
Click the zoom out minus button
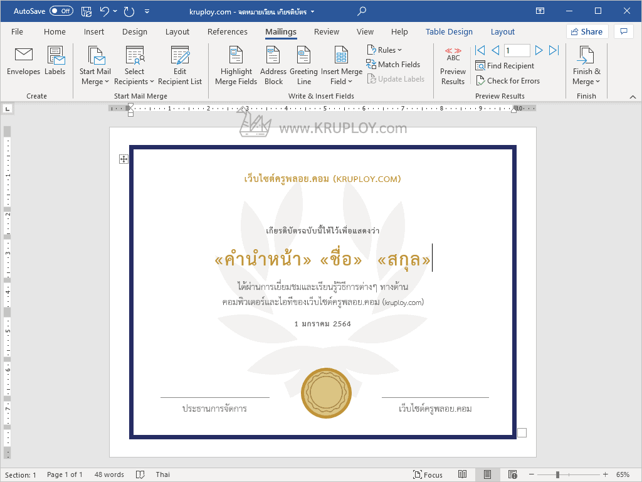click(x=531, y=474)
